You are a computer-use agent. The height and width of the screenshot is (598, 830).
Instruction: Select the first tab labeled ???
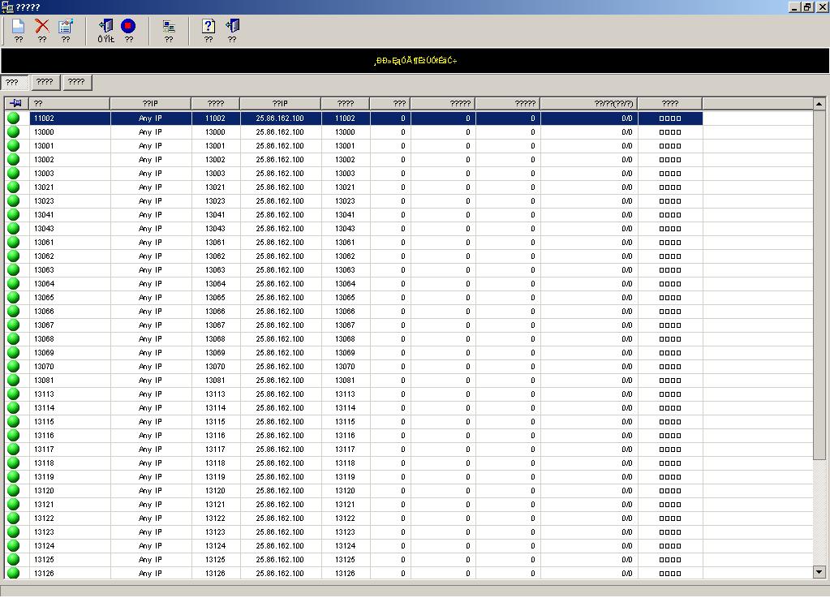[x=15, y=83]
